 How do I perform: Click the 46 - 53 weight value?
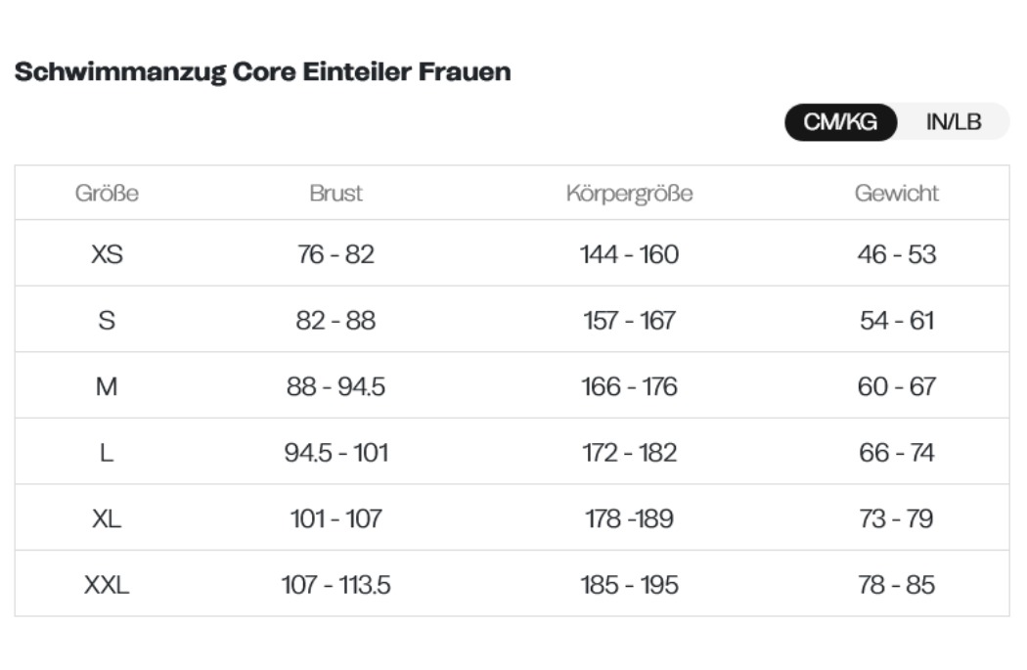[x=897, y=254]
